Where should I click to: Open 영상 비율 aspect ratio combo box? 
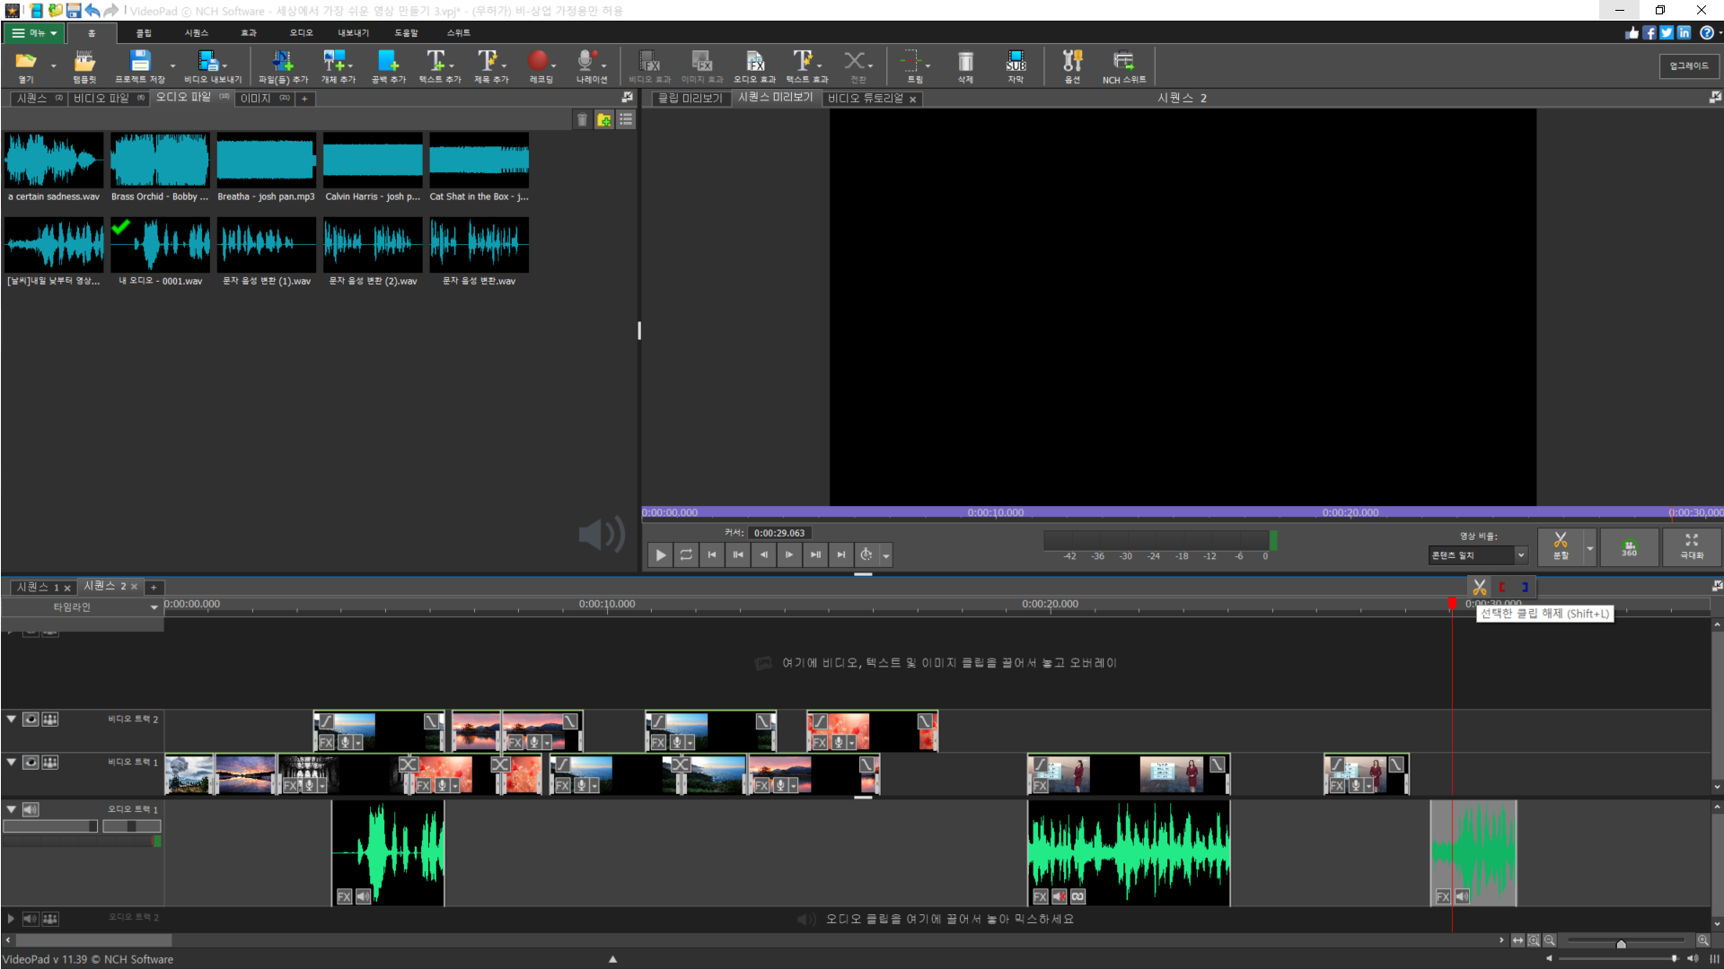[1477, 555]
